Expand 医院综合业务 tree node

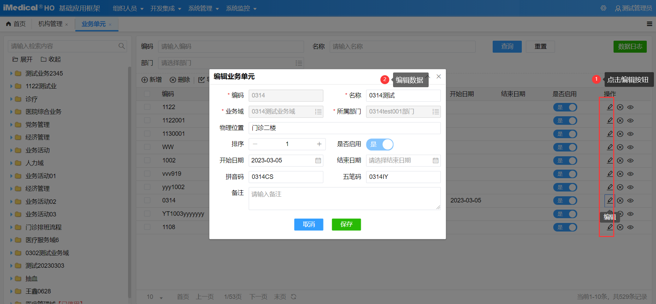click(x=11, y=111)
